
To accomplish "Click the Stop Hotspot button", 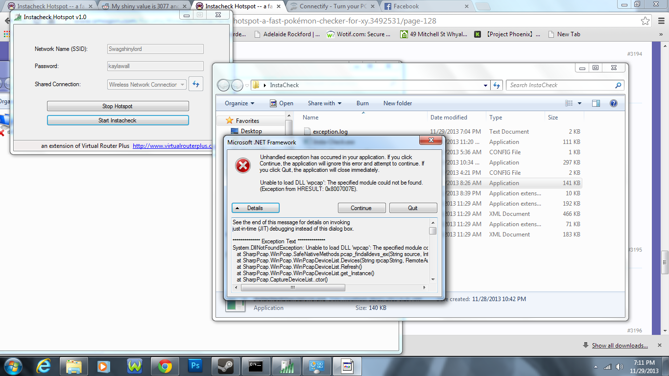I will pos(118,106).
